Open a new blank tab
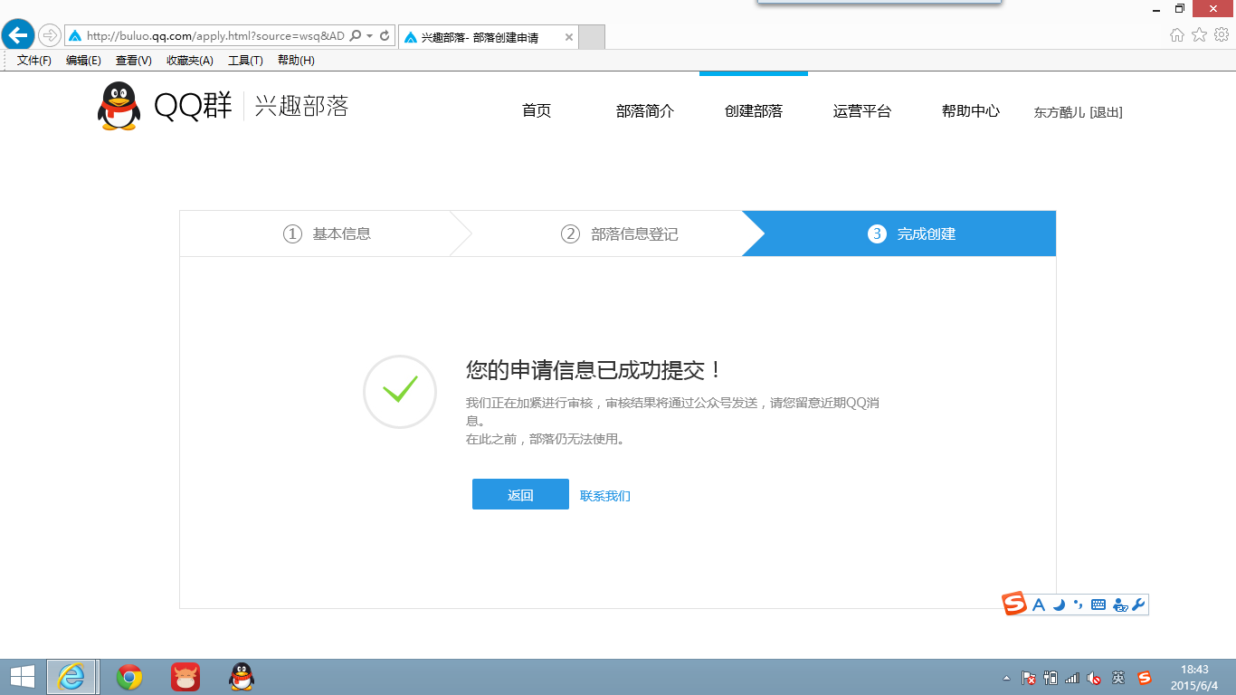Viewport: 1236px width, 695px height. pos(591,37)
